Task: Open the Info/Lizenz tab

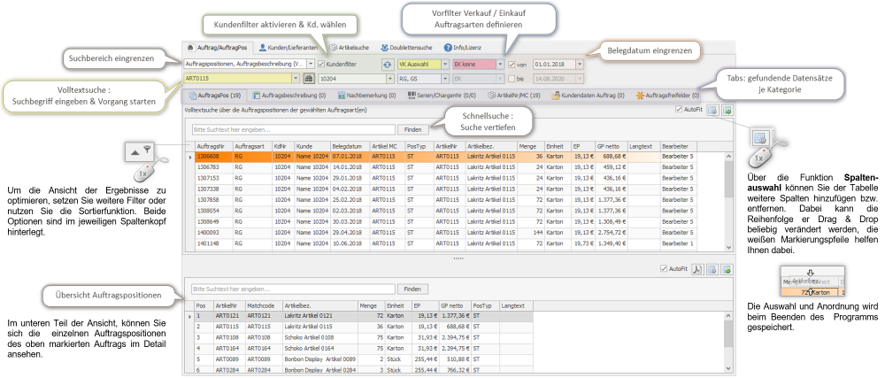Action: [463, 48]
